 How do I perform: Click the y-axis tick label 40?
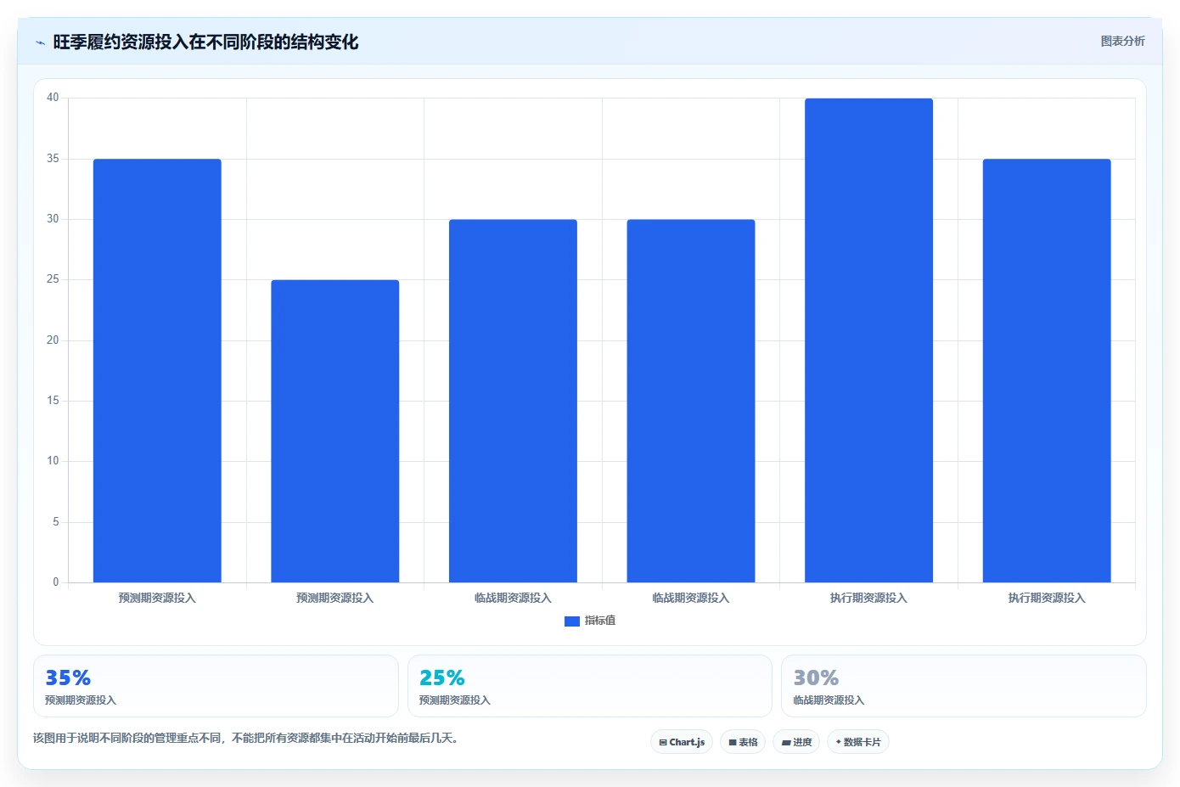pyautogui.click(x=53, y=98)
